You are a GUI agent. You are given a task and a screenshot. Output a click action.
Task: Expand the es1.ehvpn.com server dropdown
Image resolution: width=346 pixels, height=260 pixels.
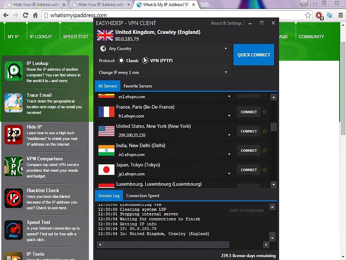229,96
